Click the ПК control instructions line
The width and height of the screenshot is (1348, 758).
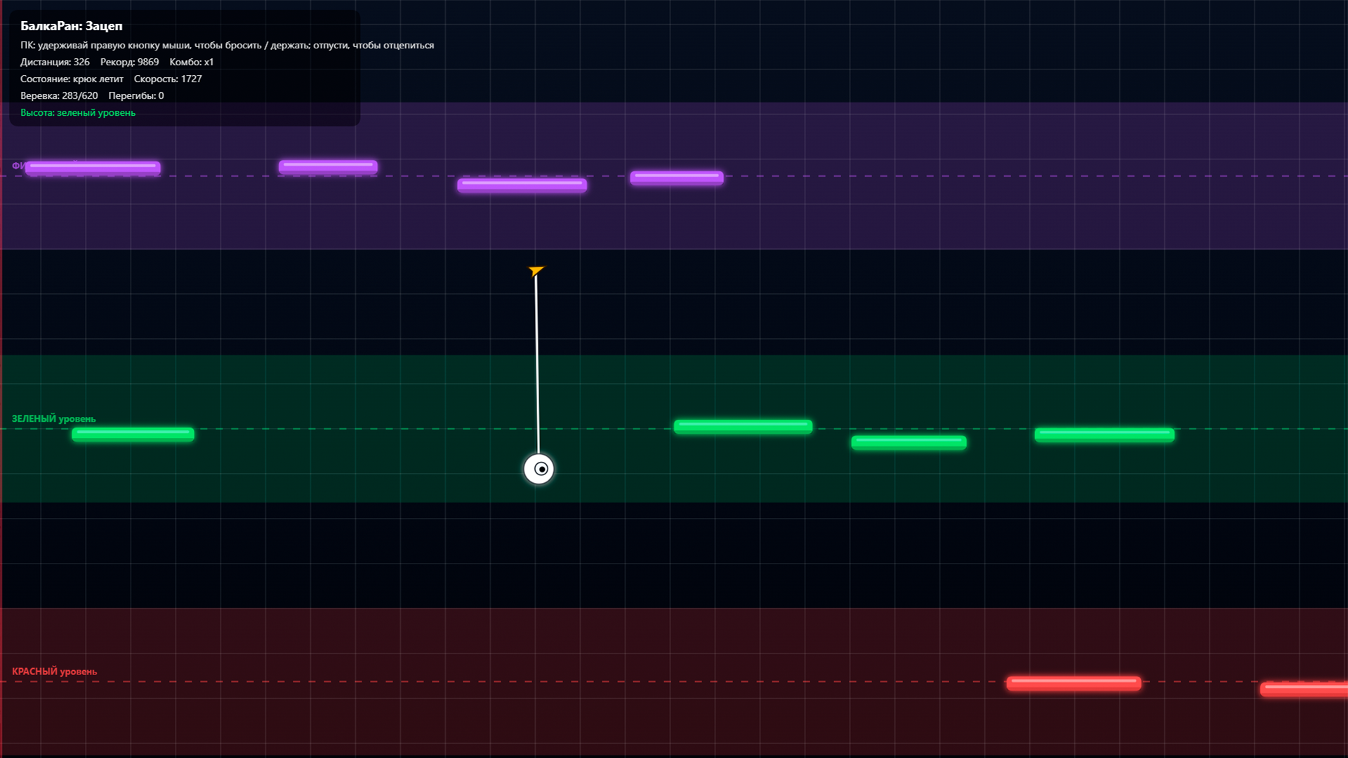click(227, 45)
